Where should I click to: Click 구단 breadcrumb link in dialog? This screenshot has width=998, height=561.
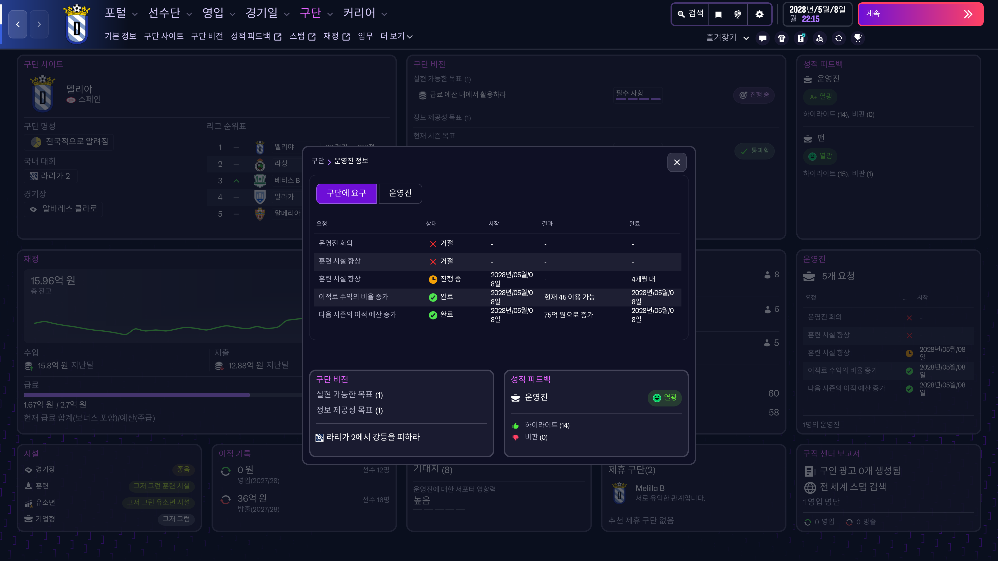click(317, 161)
